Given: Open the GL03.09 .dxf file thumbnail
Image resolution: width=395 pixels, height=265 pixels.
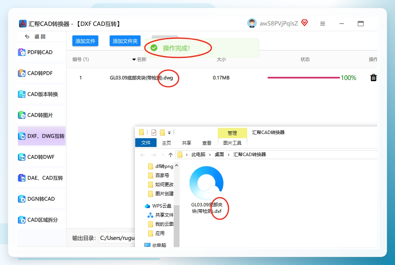Looking at the screenshot, I should [x=206, y=190].
